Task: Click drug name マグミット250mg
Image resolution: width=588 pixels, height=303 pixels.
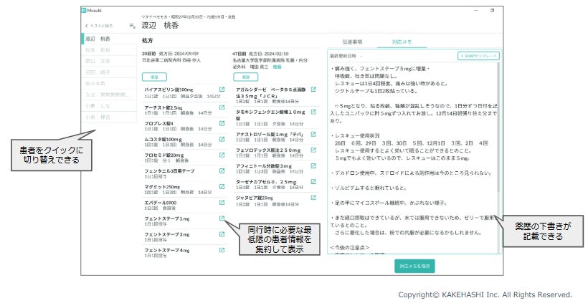Action: 162,187
